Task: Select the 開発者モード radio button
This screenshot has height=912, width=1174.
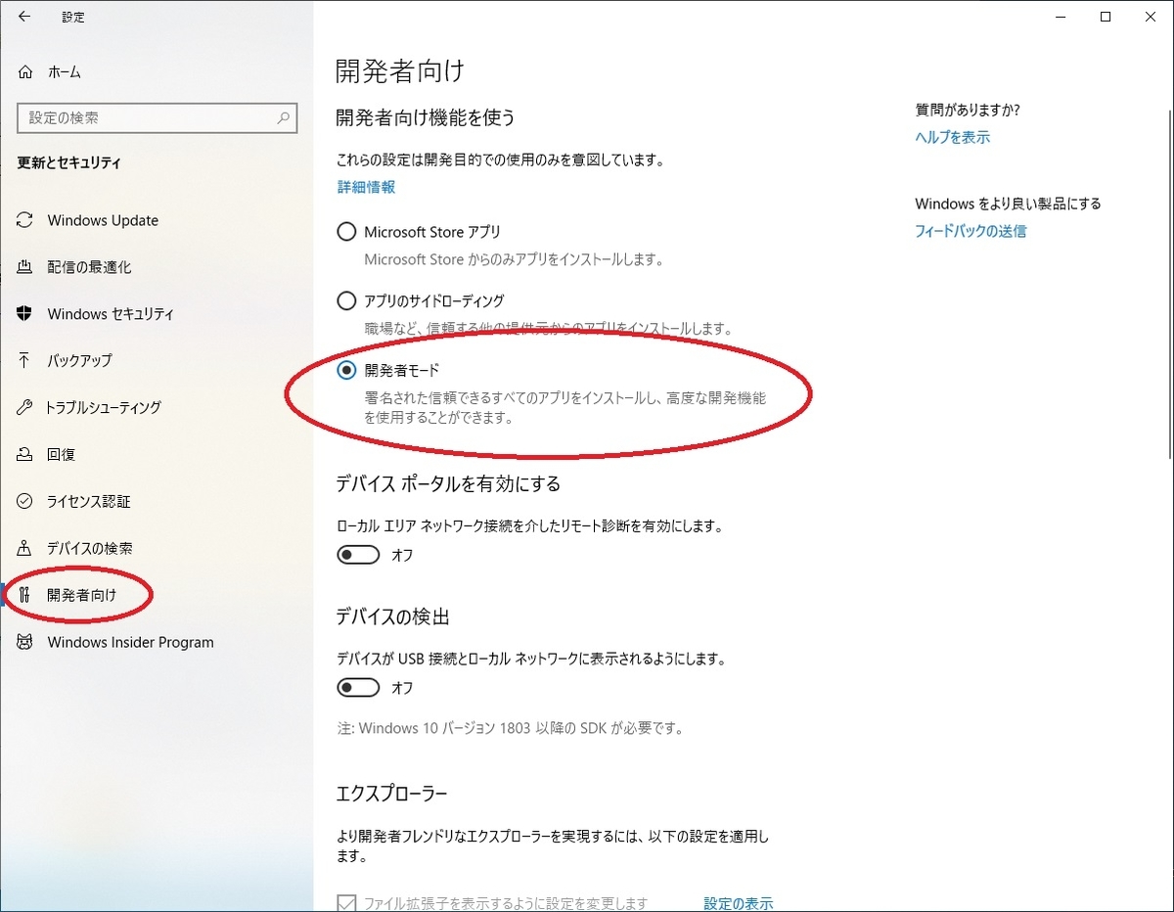Action: pos(345,370)
